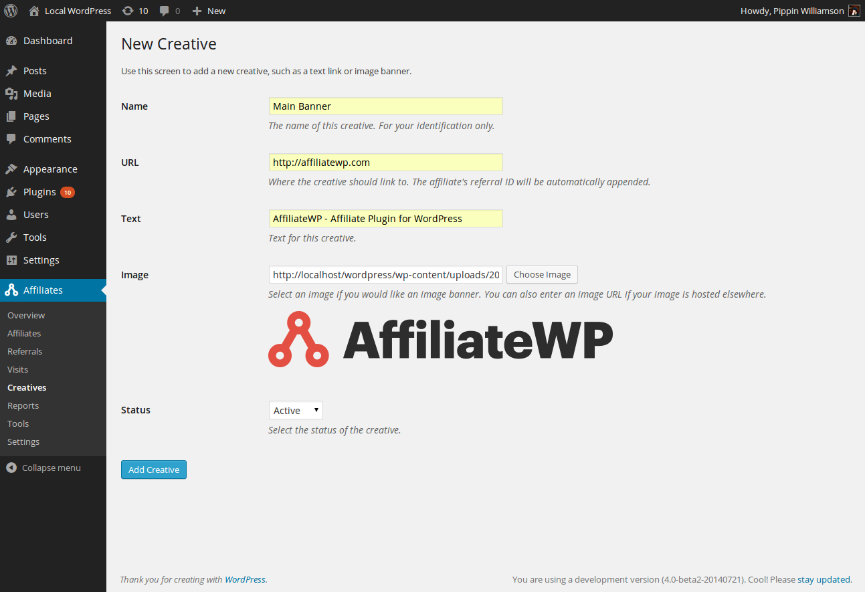The height and width of the screenshot is (592, 865).
Task: Open the Pages menu item
Action: 53,116
